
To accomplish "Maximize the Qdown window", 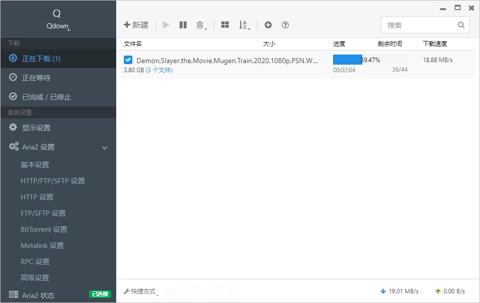I will (458, 8).
